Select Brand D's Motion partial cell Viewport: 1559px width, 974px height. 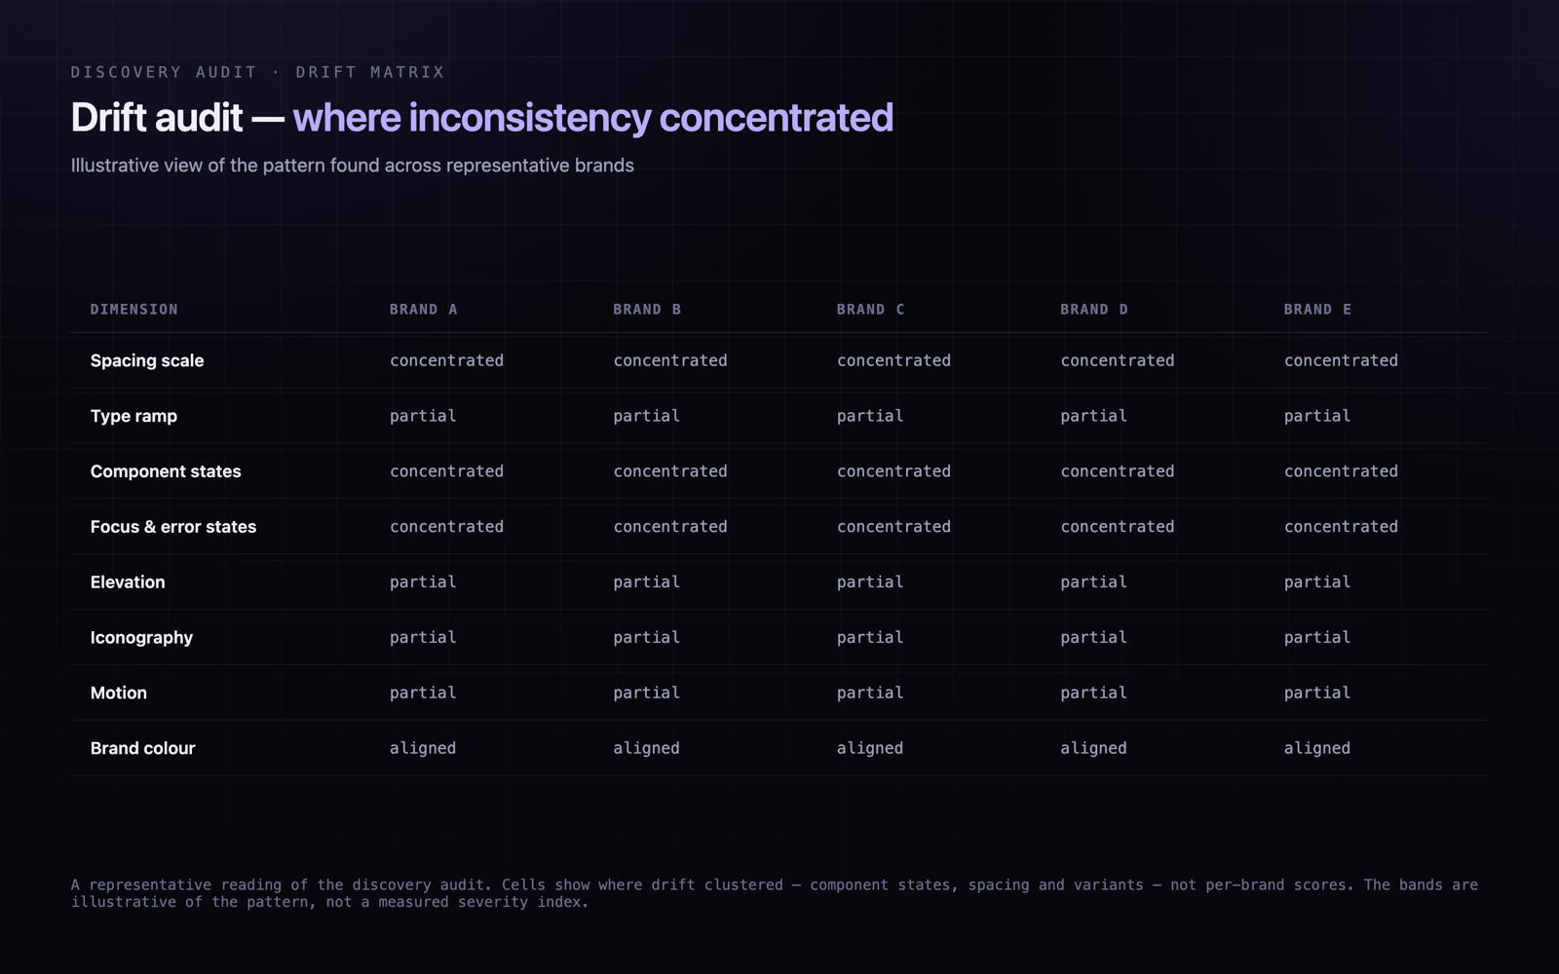pos(1093,693)
